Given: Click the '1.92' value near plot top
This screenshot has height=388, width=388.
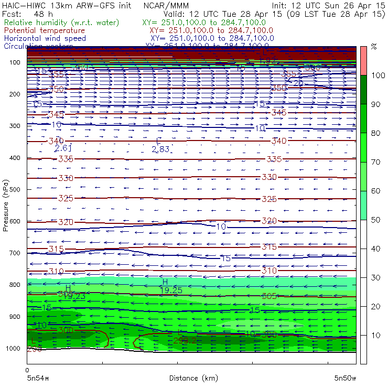Looking at the screenshot, I should pos(268,61).
